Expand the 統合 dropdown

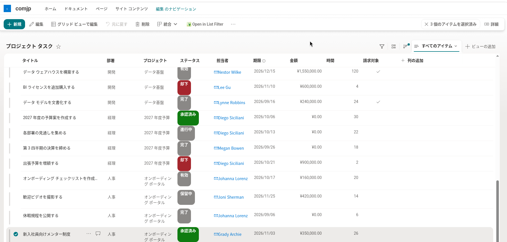coord(167,24)
